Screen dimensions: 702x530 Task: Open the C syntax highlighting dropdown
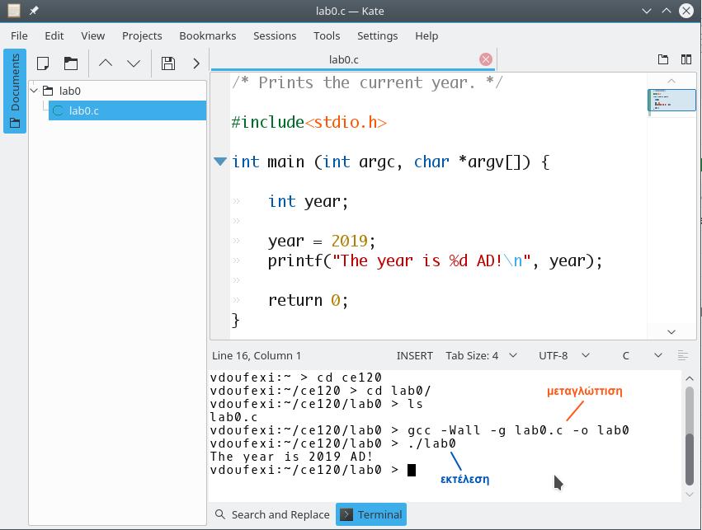[642, 355]
